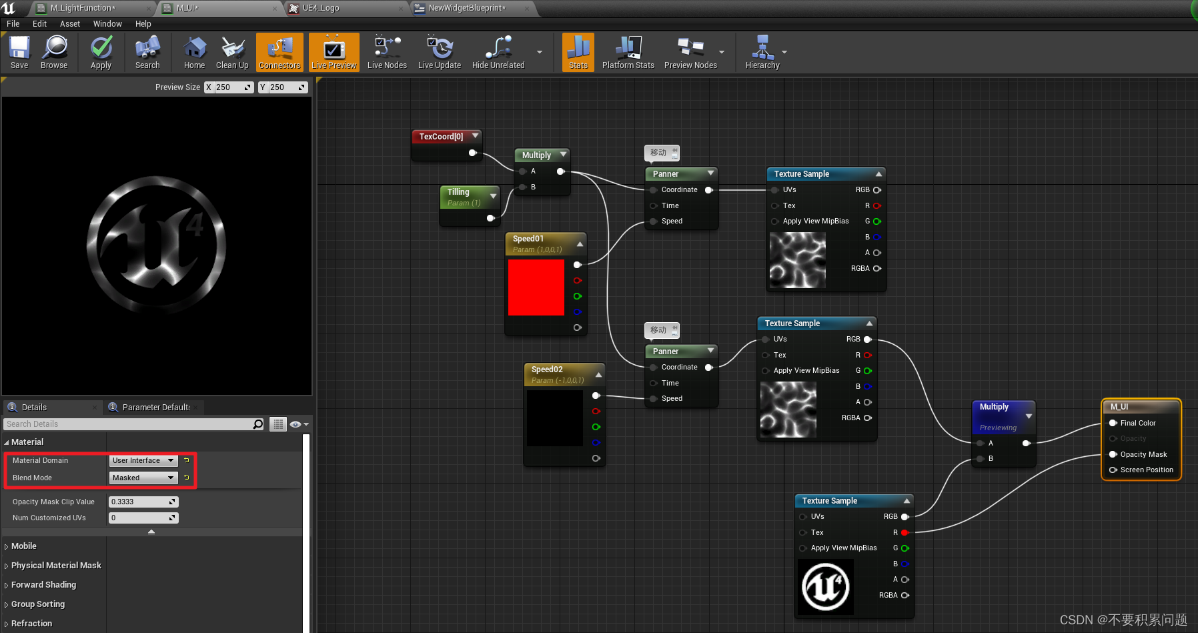The image size is (1198, 633).
Task: Open Material Domain dropdown
Action: tap(143, 460)
